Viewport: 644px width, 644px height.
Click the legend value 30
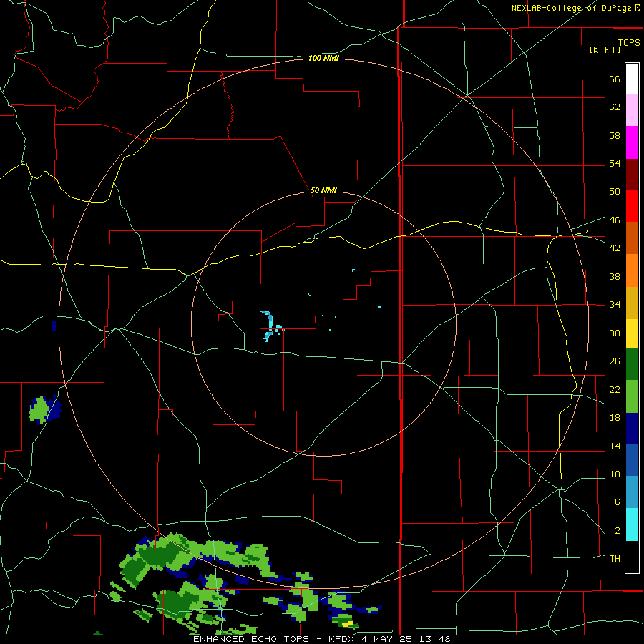pyautogui.click(x=615, y=333)
